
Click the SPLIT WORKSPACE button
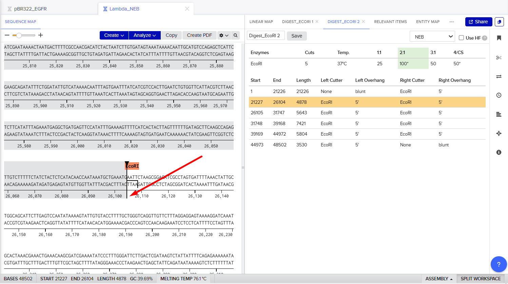click(481, 279)
